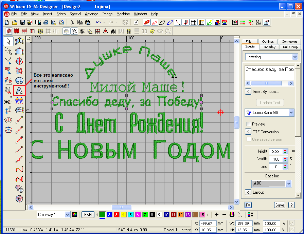Screen dimensions: 304x234
Task: Open the Comic Sans MS font dropdown
Action: click(291, 113)
